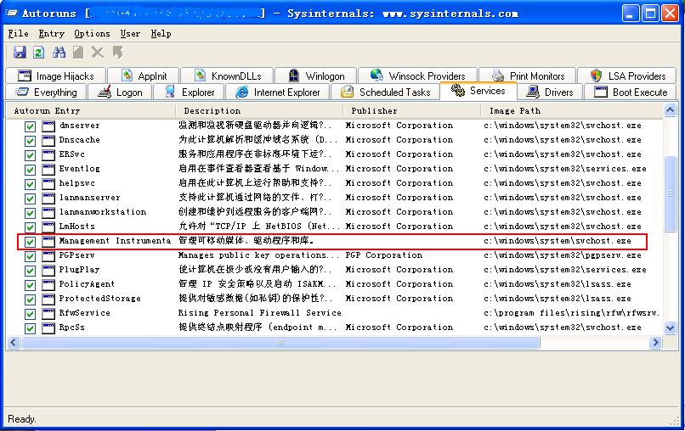Click the horizontal scrollbar thumb

280,343
